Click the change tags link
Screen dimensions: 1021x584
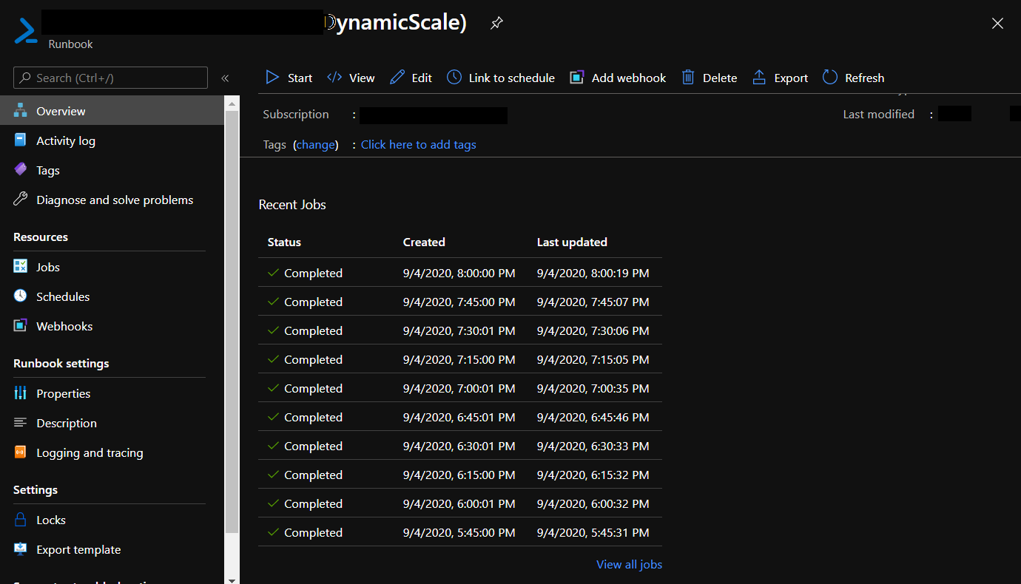coord(316,145)
